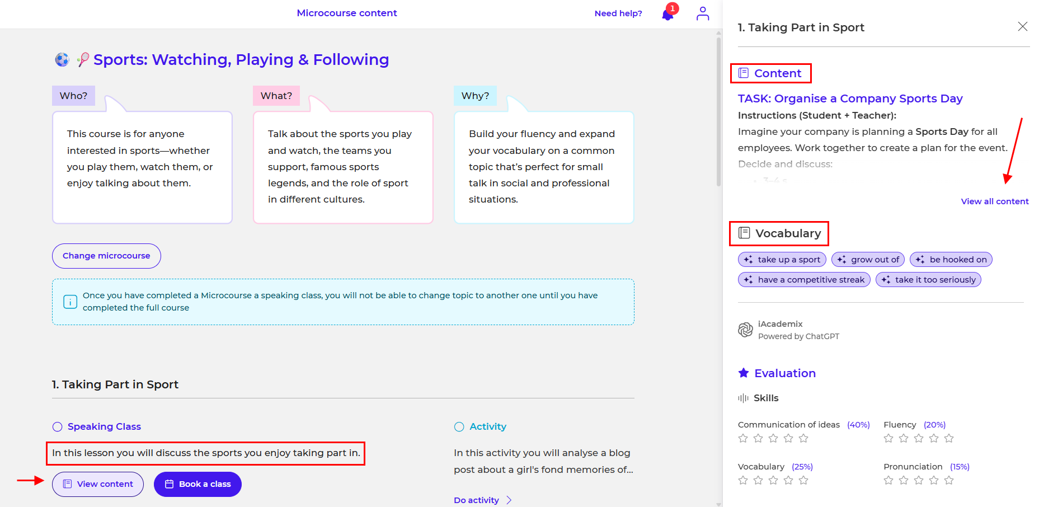The width and height of the screenshot is (1039, 507).
Task: Open the user profile icon
Action: point(703,13)
